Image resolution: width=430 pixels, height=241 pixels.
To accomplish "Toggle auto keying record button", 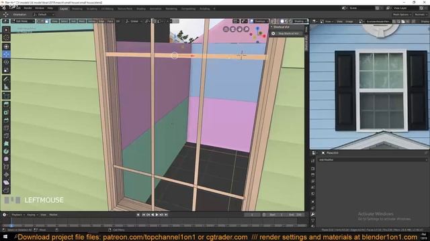I will click(x=138, y=215).
